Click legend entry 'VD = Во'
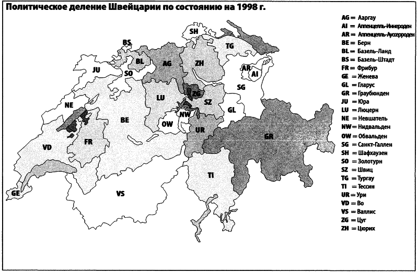 point(353,203)
